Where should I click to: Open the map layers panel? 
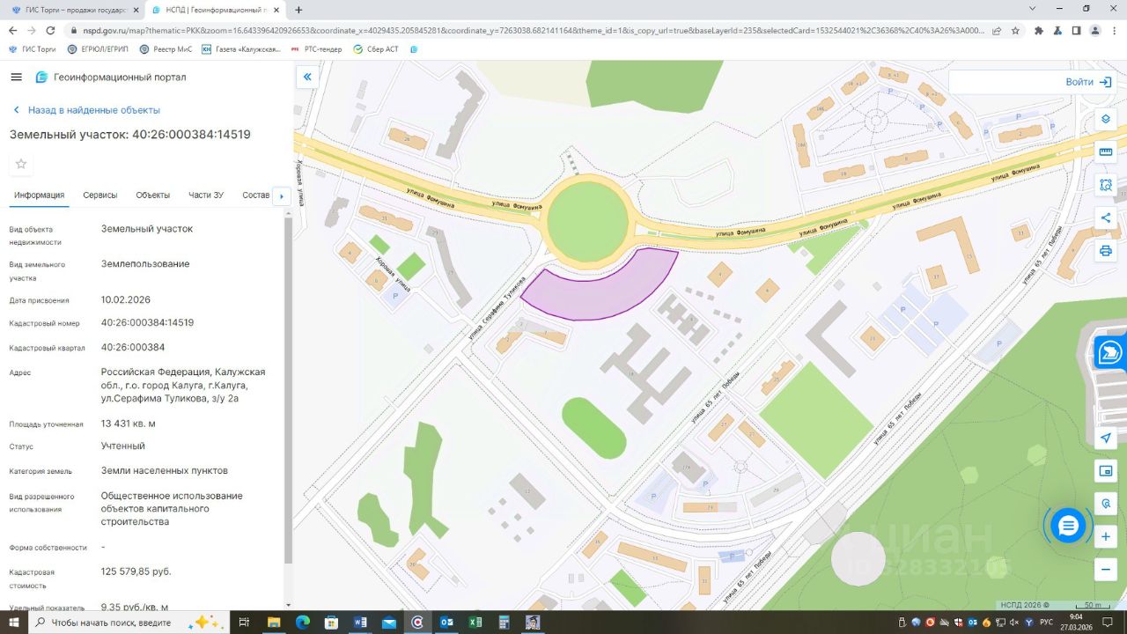[1106, 119]
